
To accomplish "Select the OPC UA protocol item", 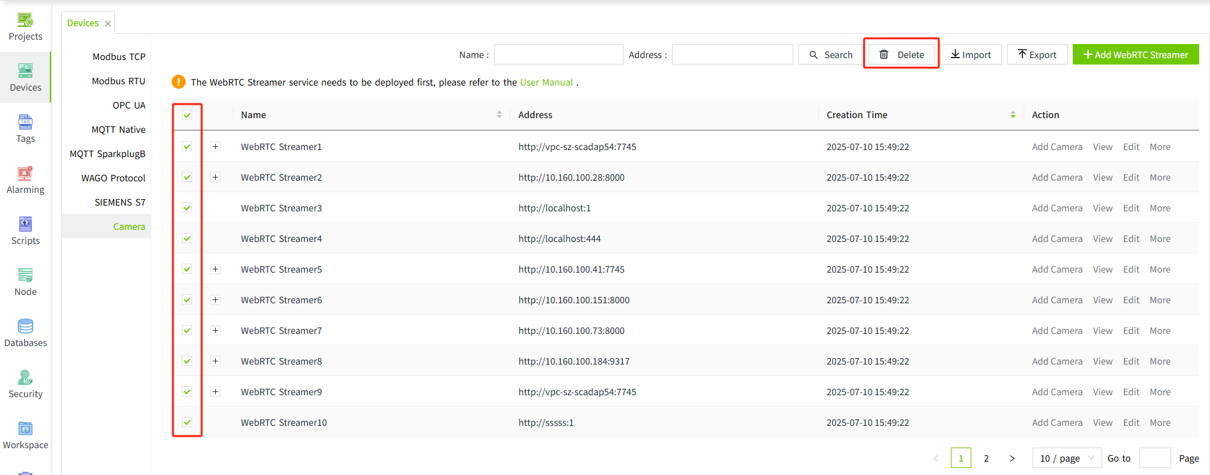I will point(129,105).
